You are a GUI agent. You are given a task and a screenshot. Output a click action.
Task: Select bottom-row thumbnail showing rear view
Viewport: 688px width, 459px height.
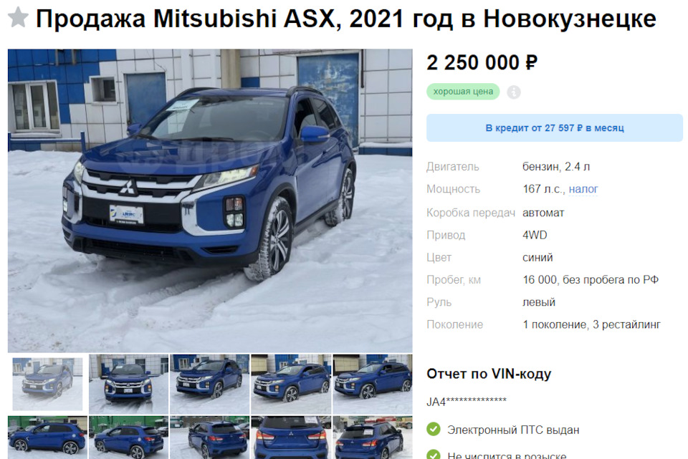coord(291,438)
